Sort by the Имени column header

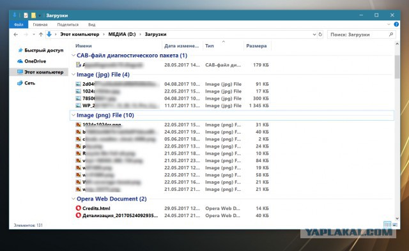84,46
